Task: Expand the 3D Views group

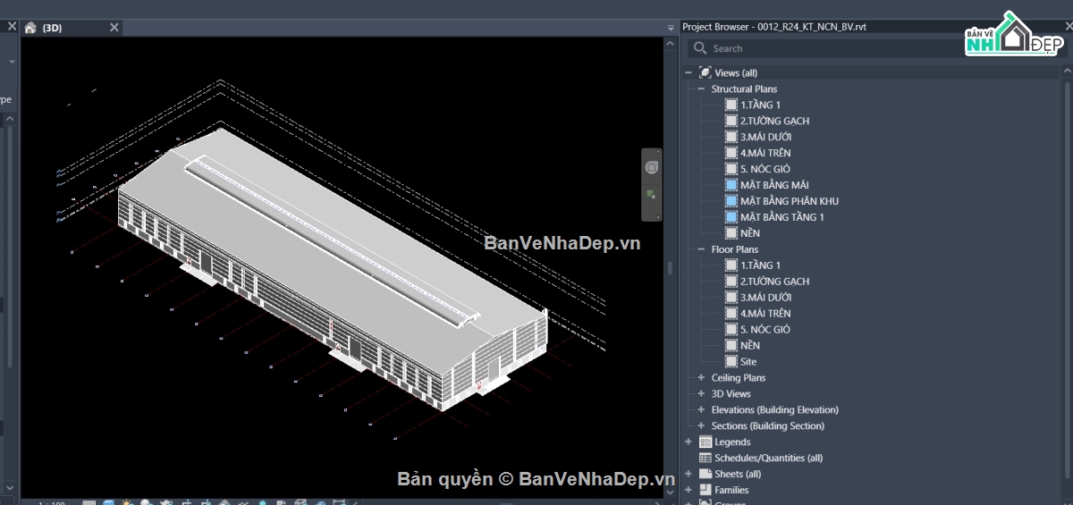Action: tap(701, 394)
